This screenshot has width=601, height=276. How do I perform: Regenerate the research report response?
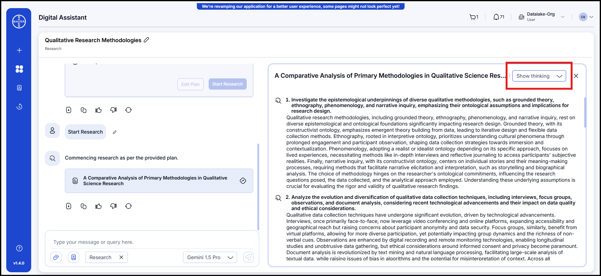pyautogui.click(x=128, y=206)
